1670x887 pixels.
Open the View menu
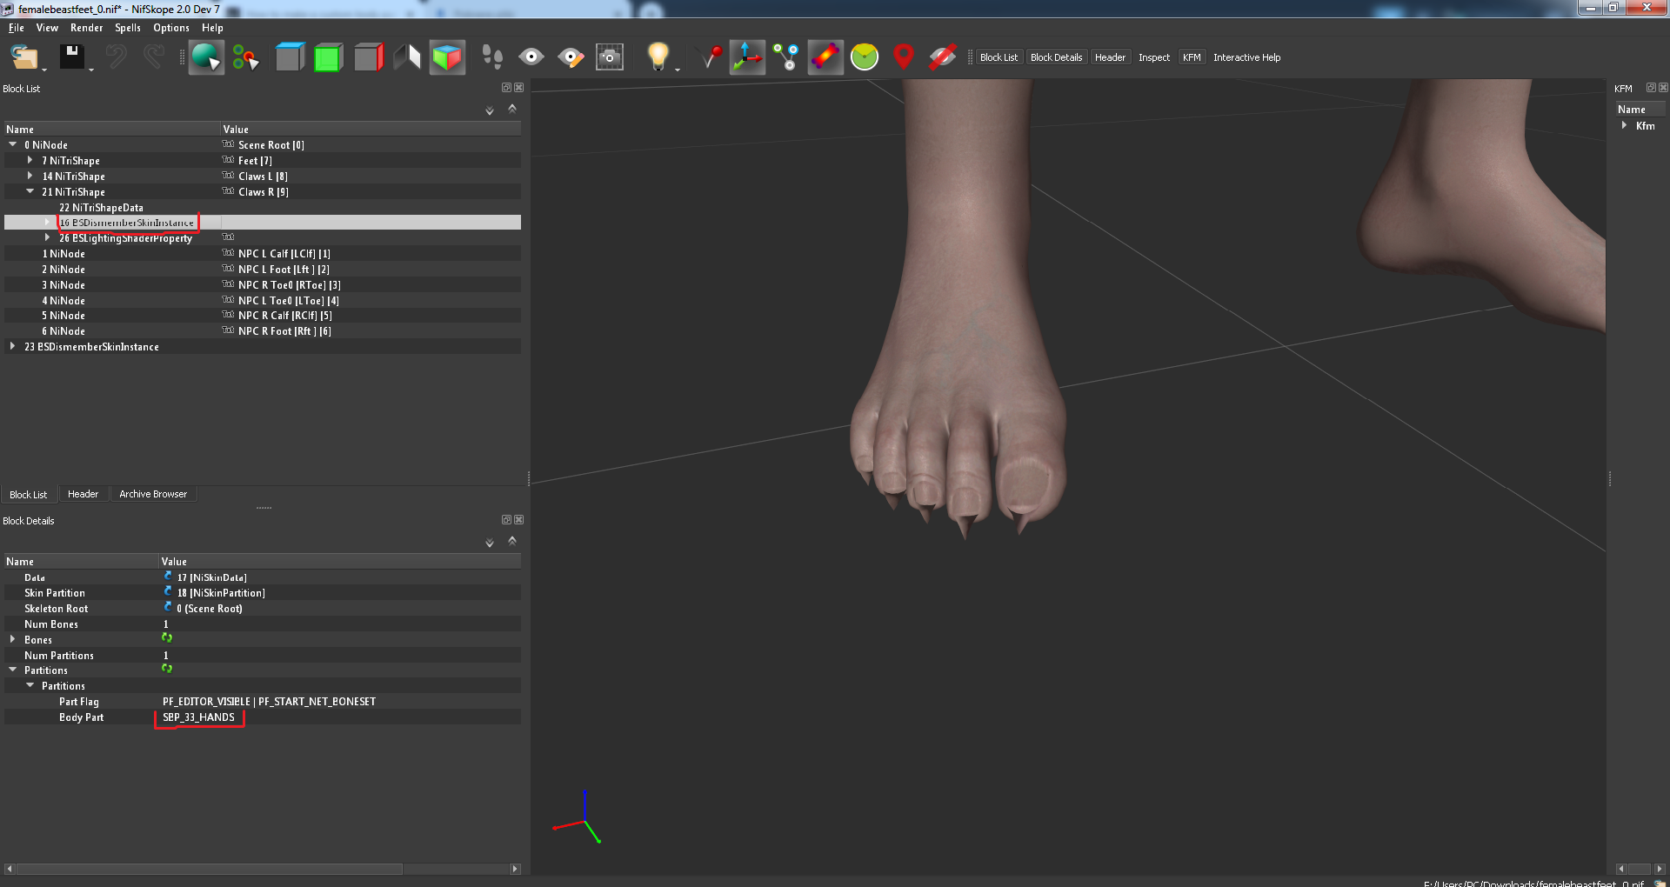click(x=47, y=28)
